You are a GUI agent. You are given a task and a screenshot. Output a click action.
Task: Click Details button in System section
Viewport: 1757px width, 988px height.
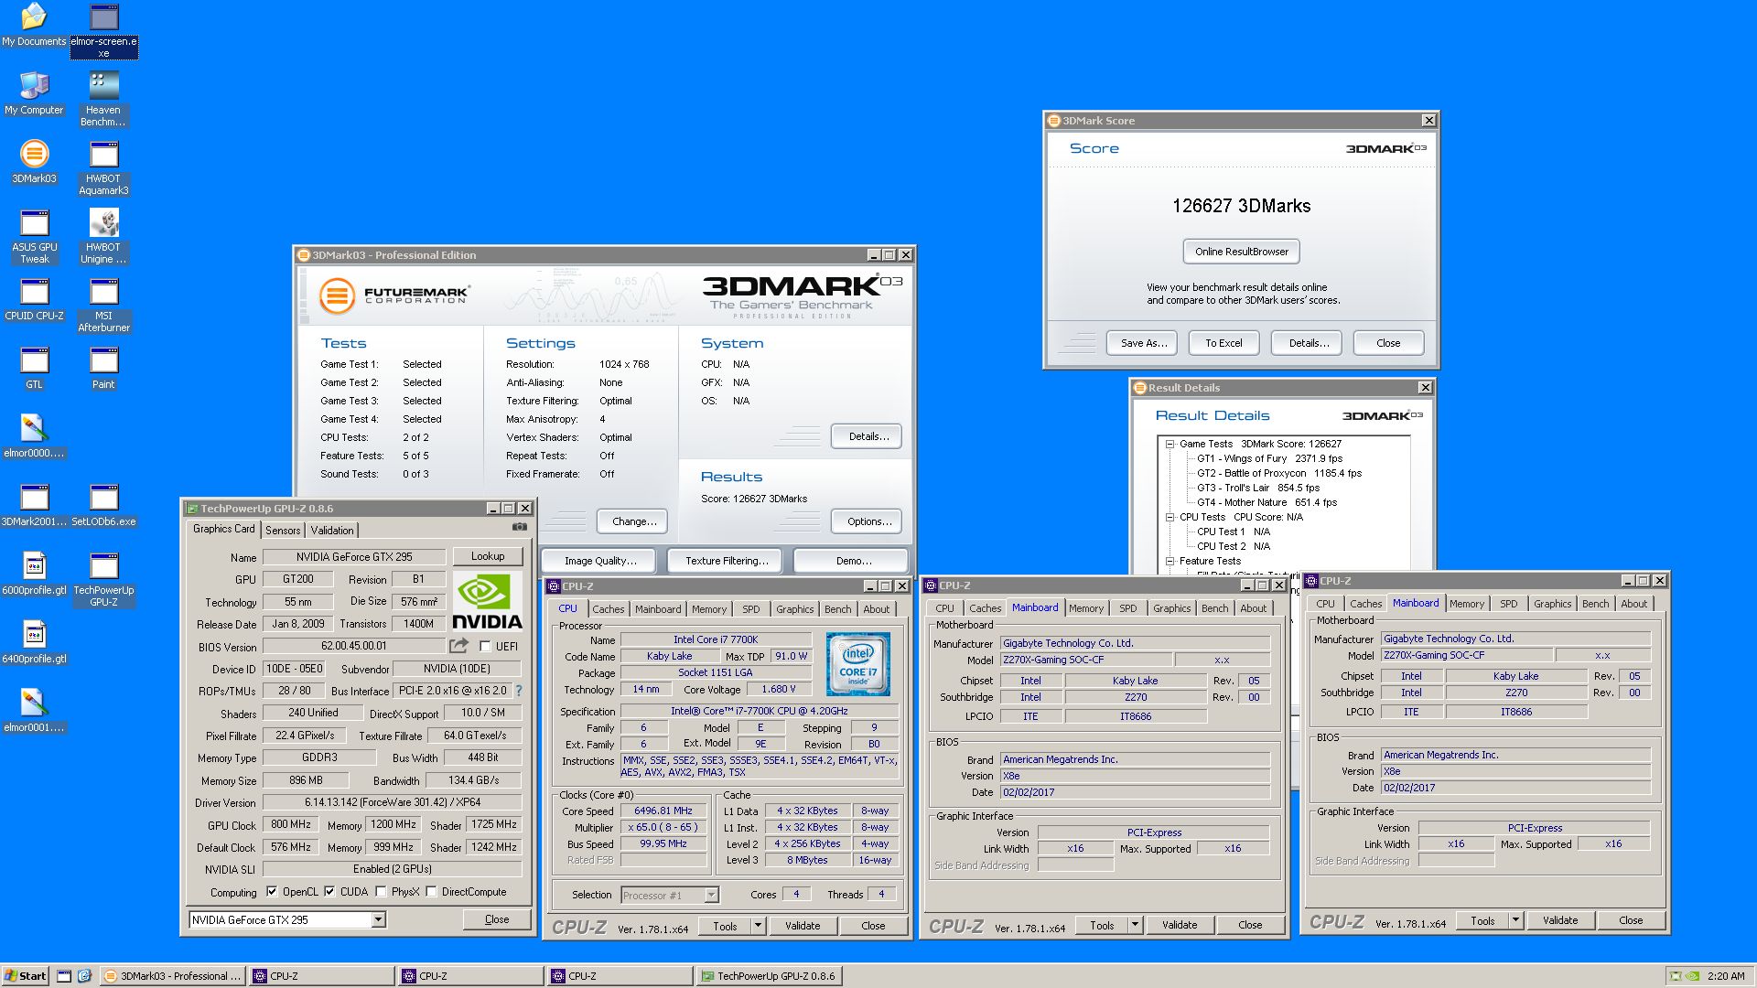867,436
